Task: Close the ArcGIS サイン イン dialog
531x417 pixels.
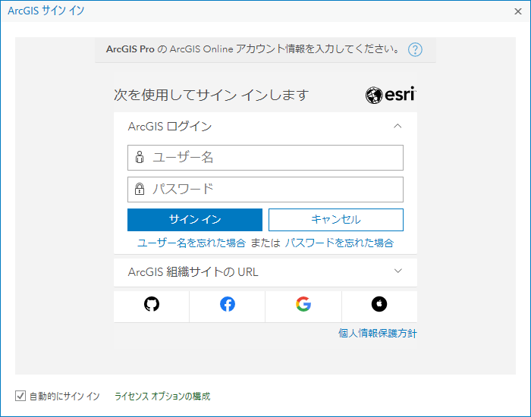Action: coord(518,11)
